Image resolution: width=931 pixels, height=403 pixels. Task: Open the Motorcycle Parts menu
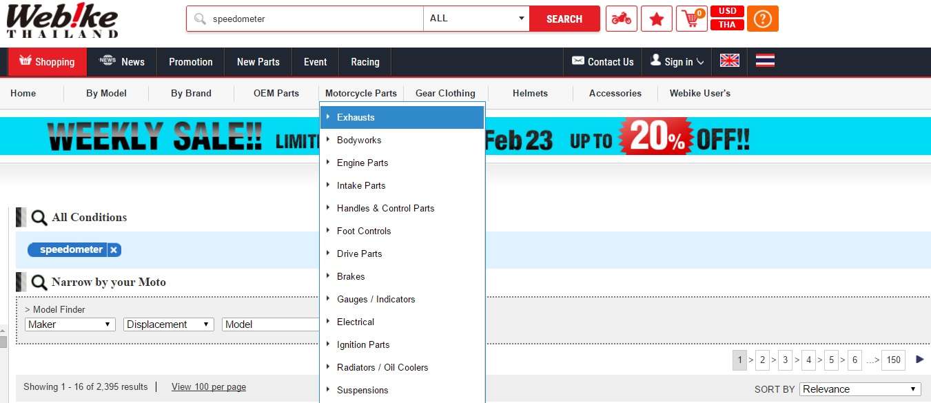(x=361, y=93)
